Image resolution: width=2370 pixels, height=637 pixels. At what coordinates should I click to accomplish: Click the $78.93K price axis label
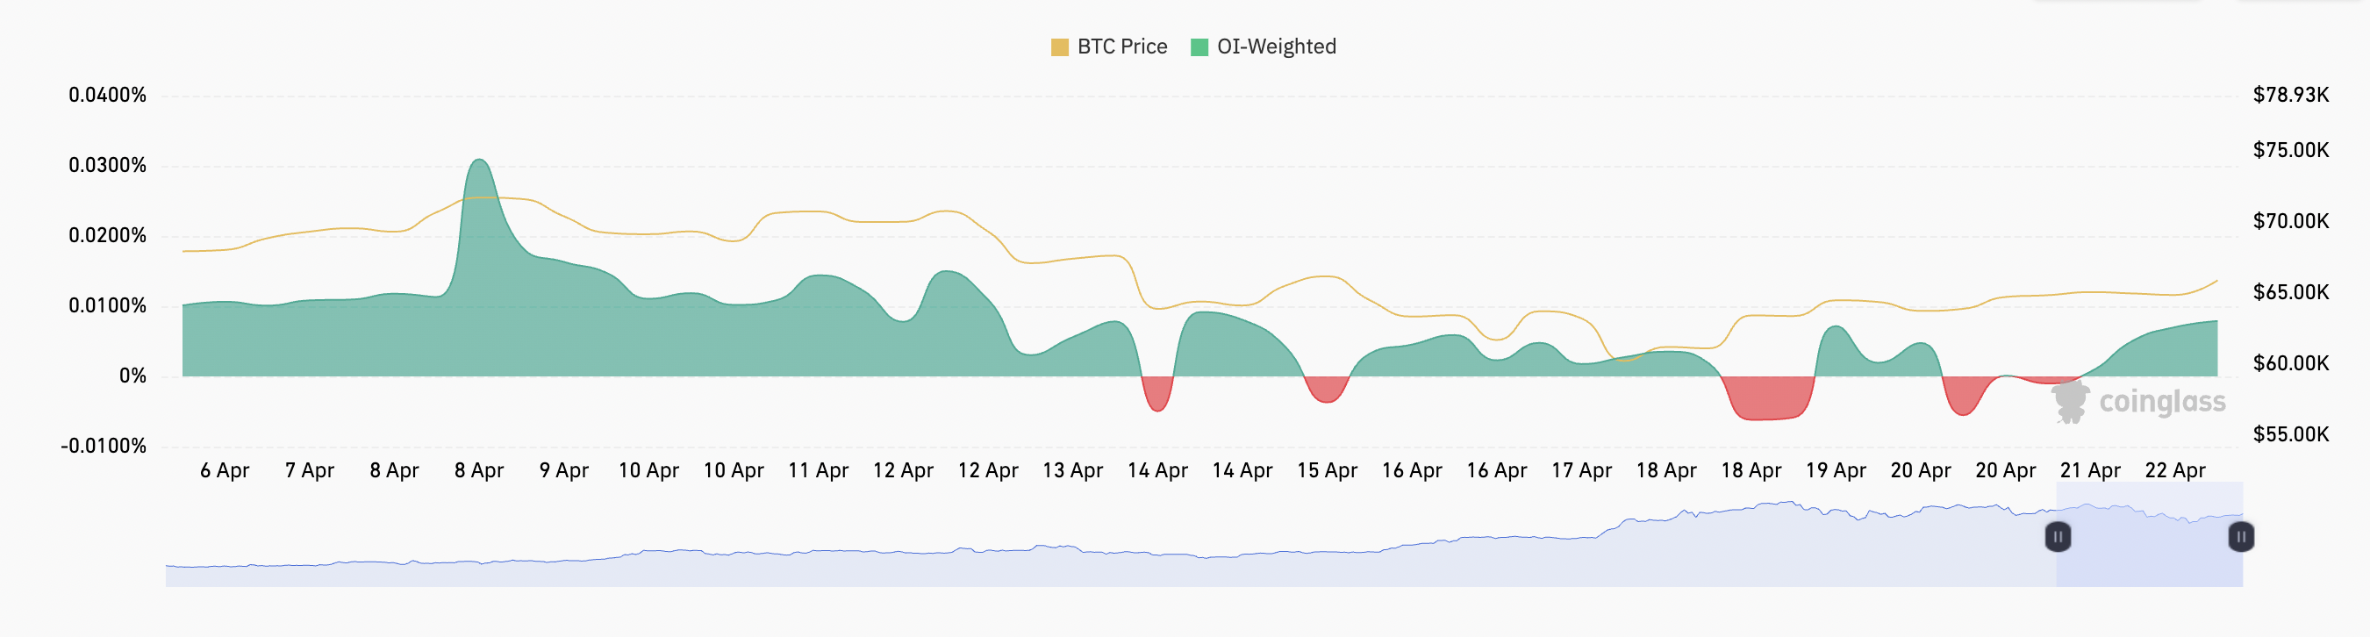click(x=2290, y=95)
